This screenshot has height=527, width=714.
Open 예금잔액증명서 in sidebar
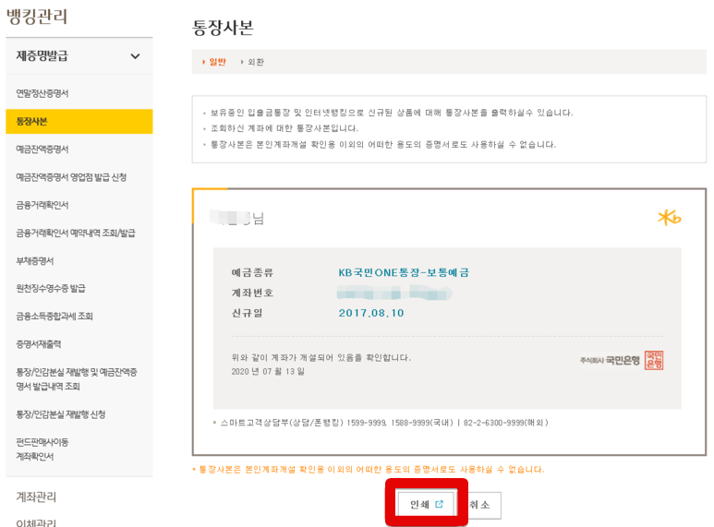click(x=42, y=150)
